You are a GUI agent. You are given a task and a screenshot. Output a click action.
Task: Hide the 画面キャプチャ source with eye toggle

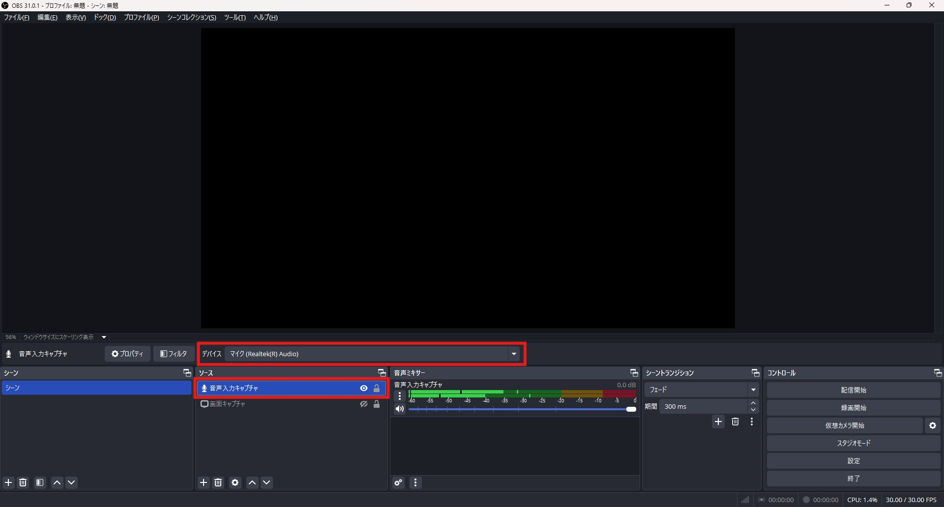[x=363, y=404]
